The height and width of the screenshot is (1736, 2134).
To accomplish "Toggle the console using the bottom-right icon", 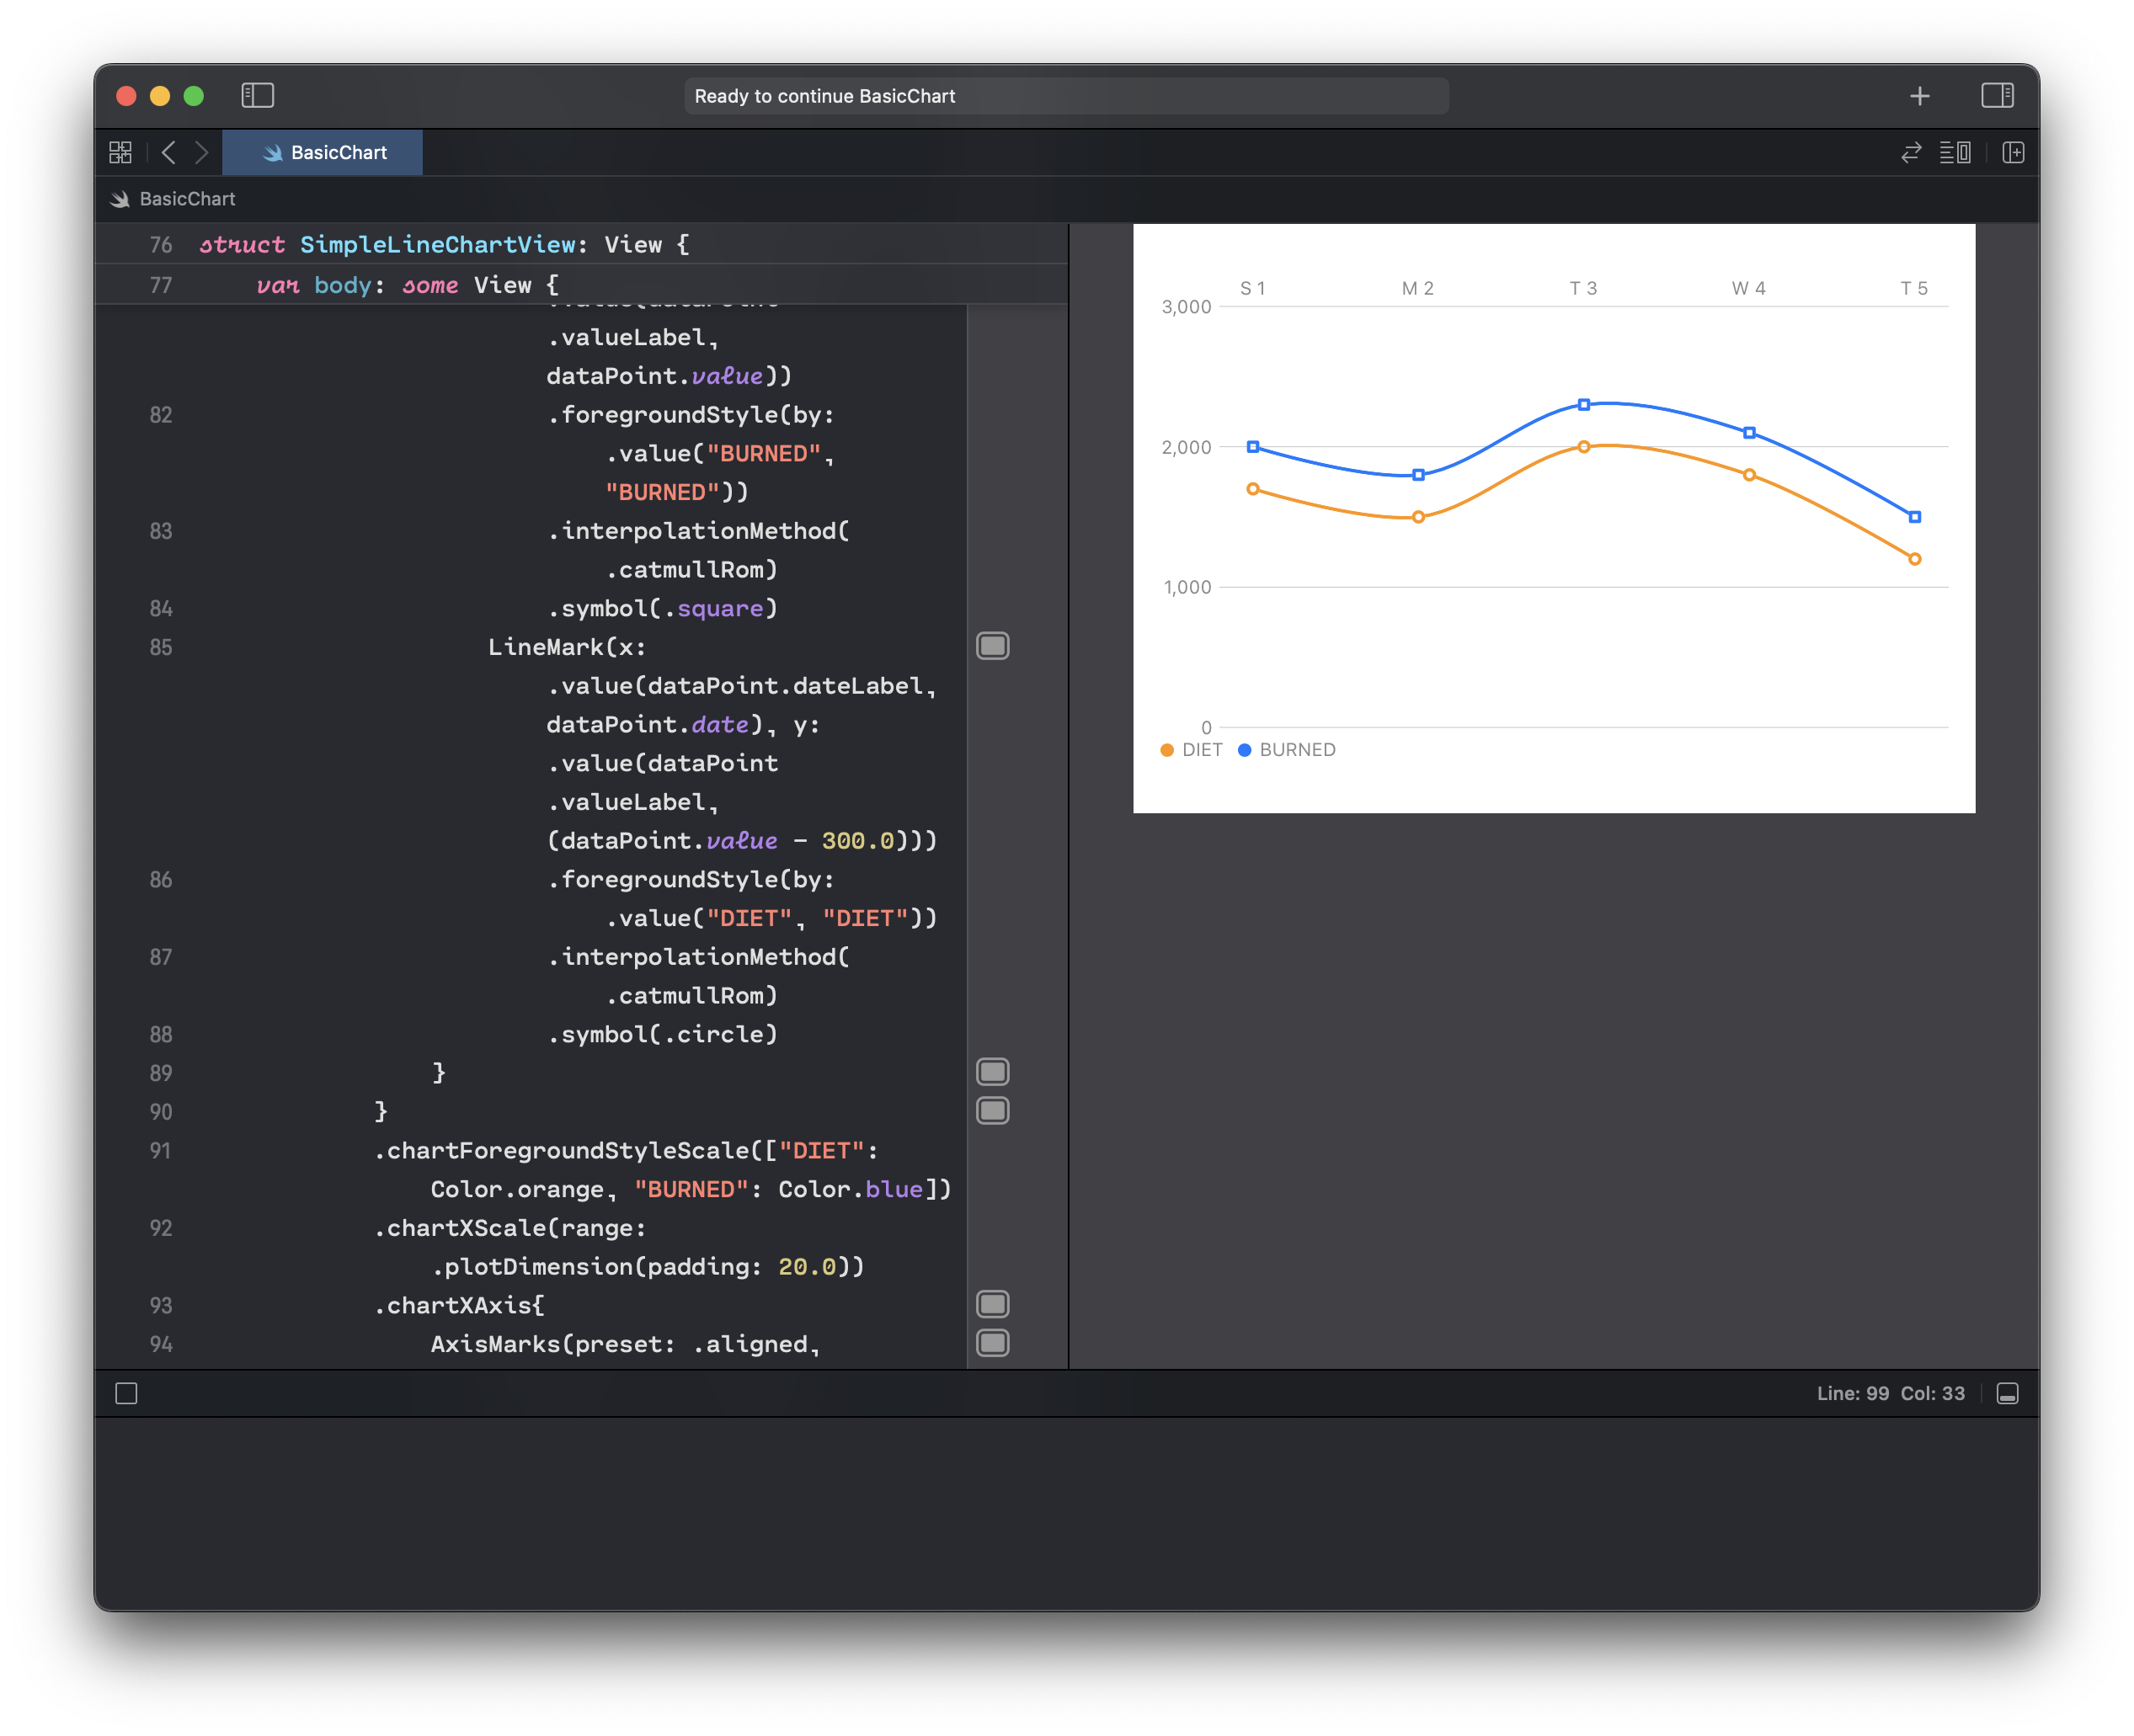I will point(2008,1392).
